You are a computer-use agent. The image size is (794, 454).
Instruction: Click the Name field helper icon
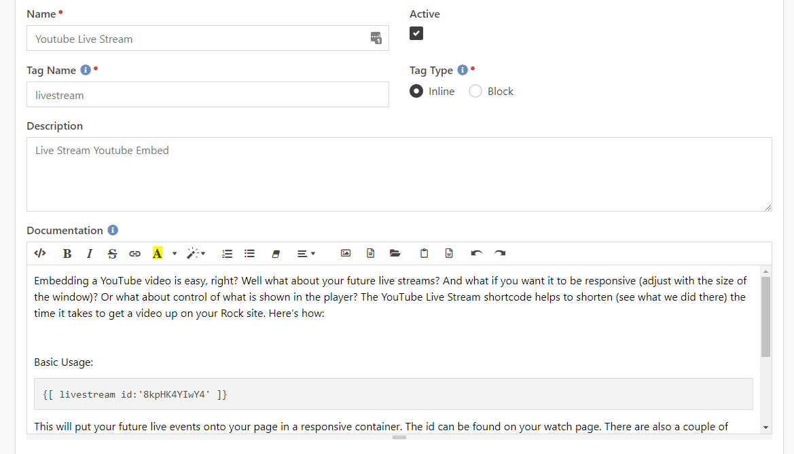pos(376,38)
